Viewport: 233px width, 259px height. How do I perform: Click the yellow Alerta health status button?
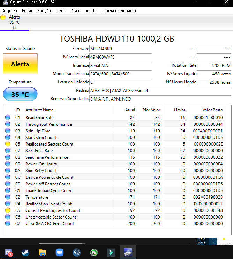(20, 64)
